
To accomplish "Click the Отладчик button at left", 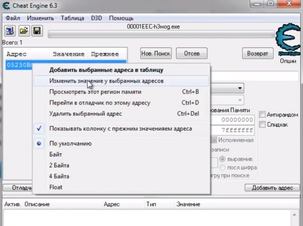I will [18, 188].
